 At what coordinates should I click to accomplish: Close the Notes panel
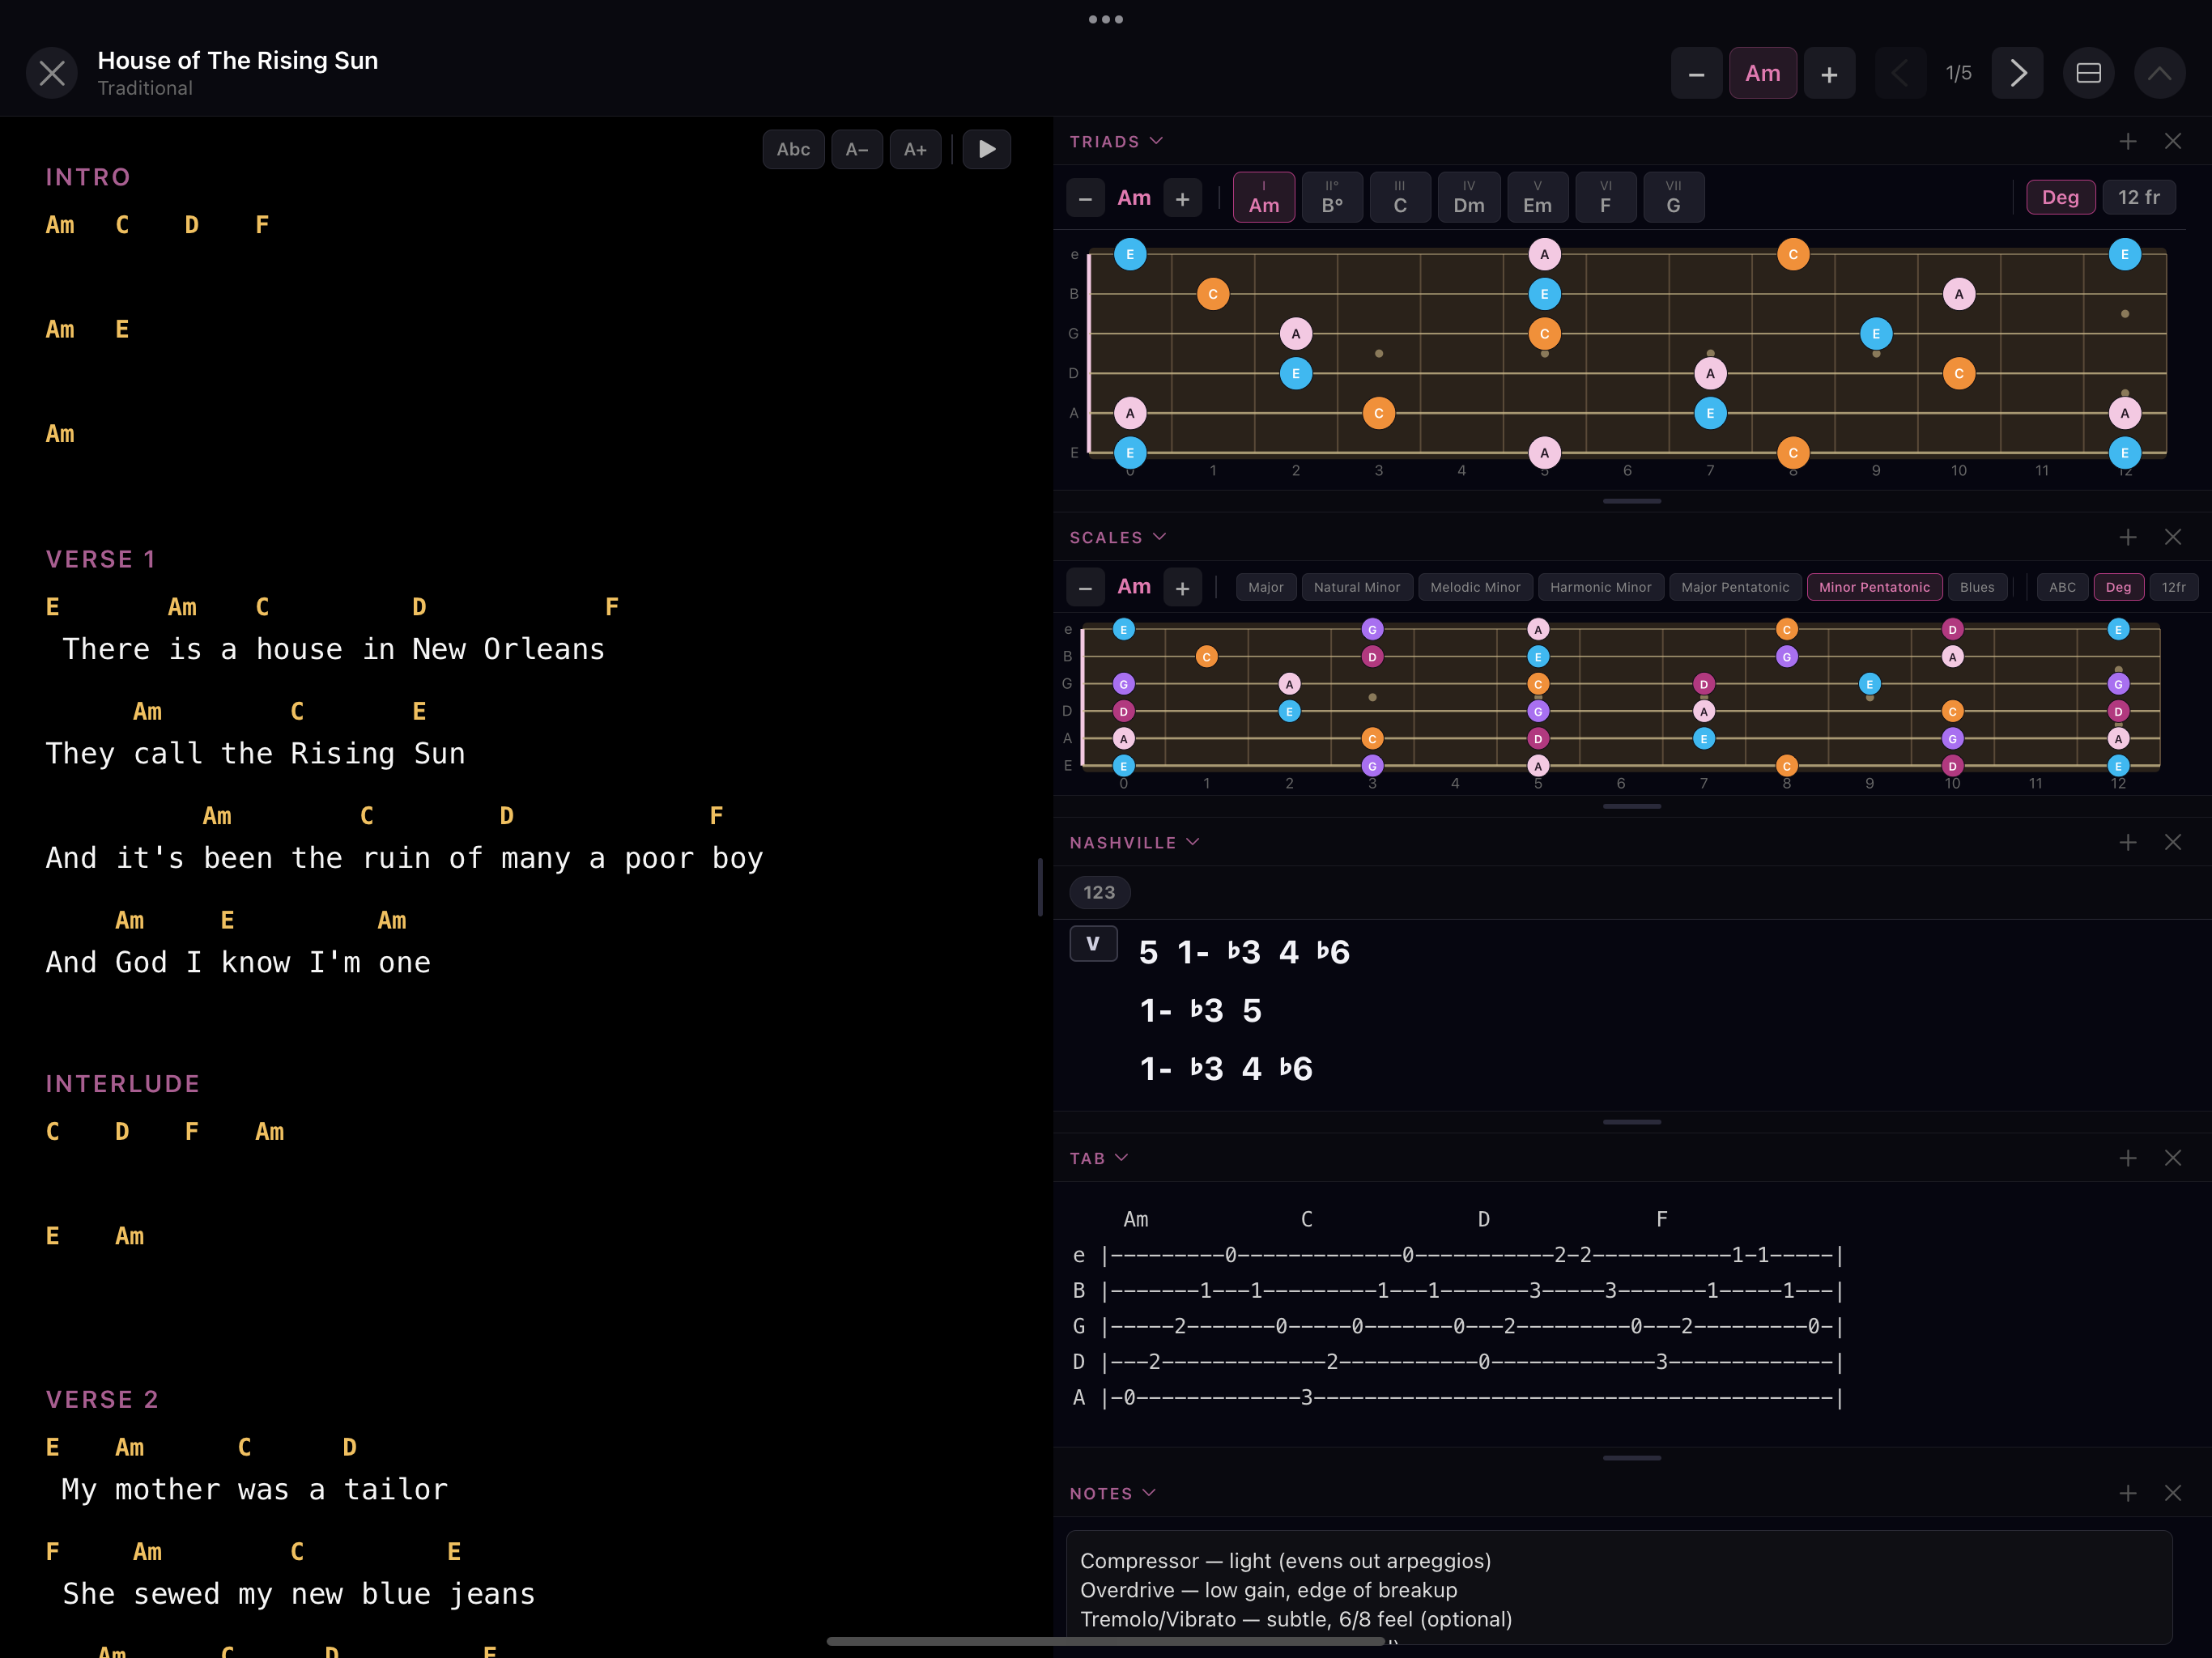click(x=2173, y=1493)
